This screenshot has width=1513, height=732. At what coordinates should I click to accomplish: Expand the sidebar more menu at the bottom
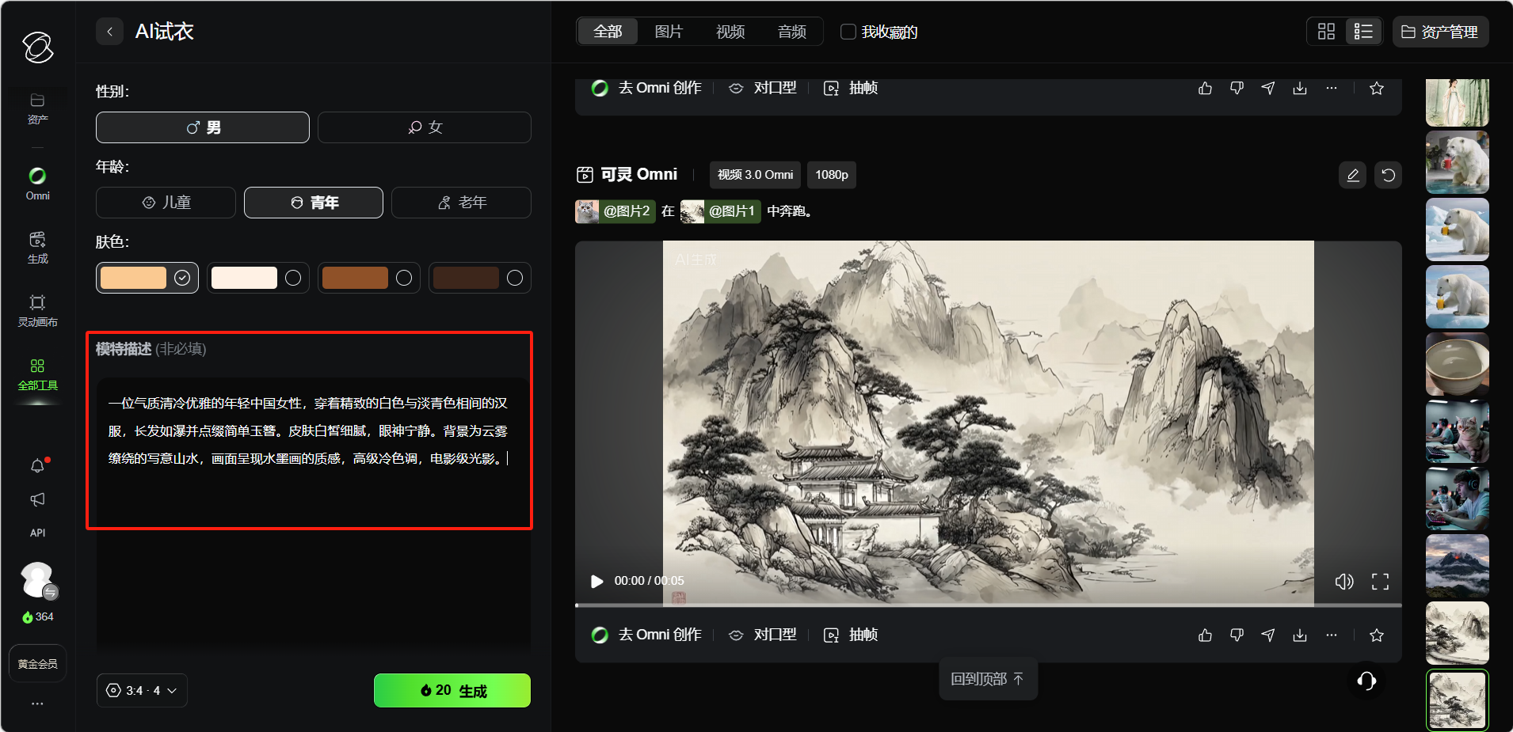pos(37,704)
